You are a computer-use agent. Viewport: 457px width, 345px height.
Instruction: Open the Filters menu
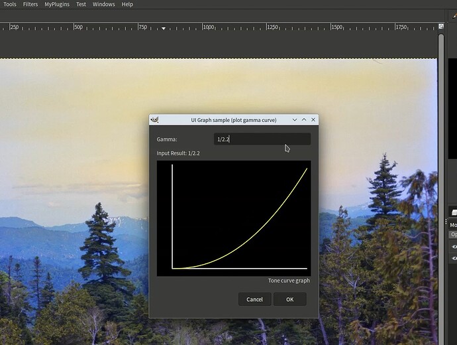coord(30,5)
